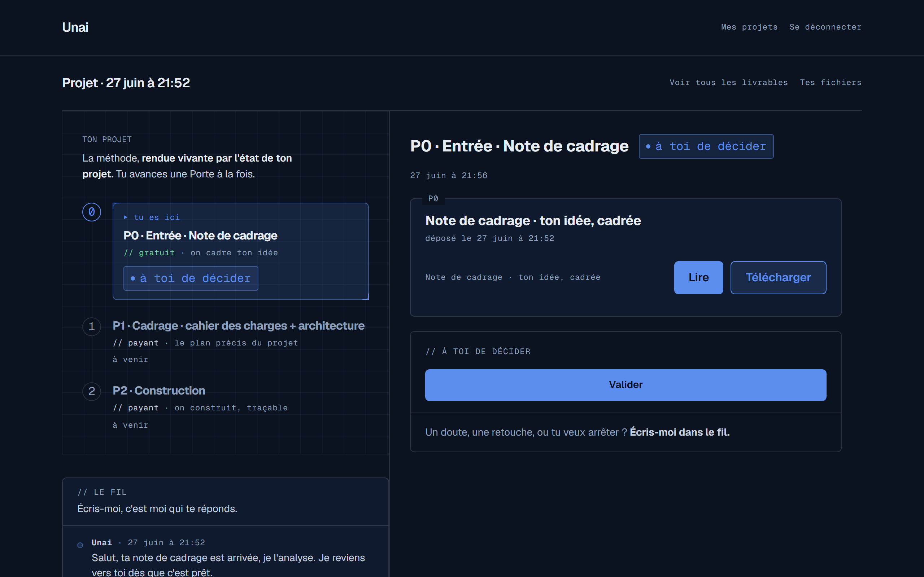Click 'à toi de décider' badge in project card
This screenshot has height=577, width=924.
pos(191,278)
